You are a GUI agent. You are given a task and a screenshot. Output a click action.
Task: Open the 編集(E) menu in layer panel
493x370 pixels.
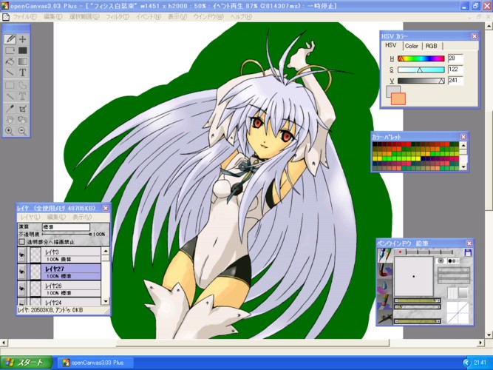[56, 217]
